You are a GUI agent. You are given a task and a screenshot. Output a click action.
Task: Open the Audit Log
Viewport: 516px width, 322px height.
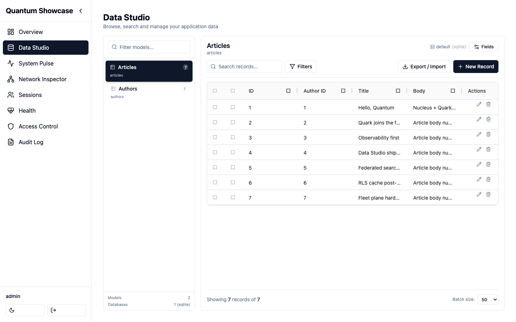click(46, 142)
